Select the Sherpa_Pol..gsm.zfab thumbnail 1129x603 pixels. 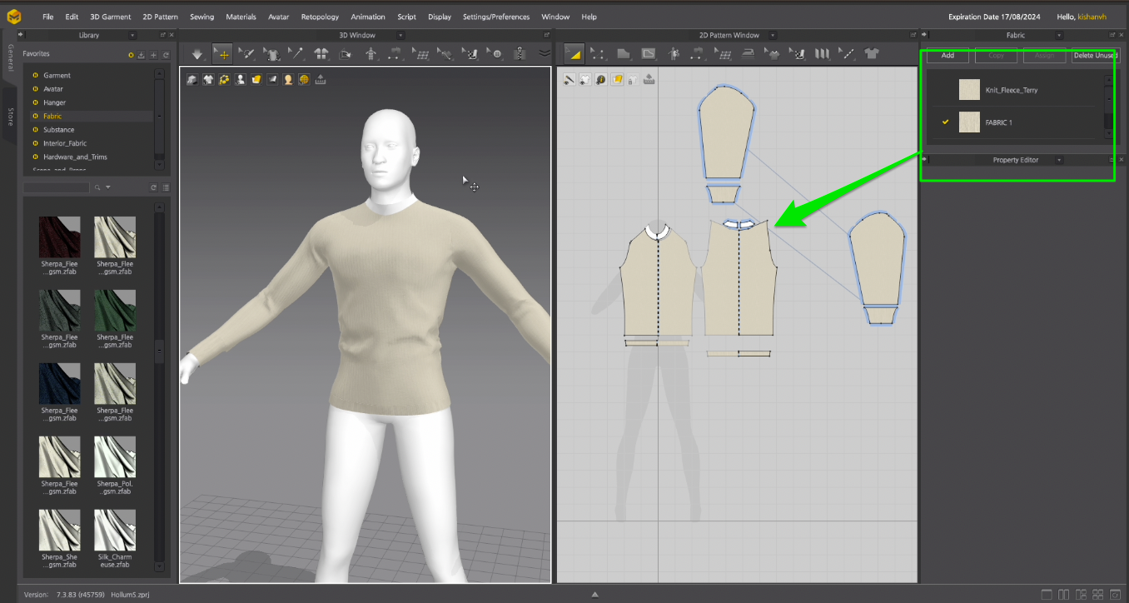tap(115, 457)
